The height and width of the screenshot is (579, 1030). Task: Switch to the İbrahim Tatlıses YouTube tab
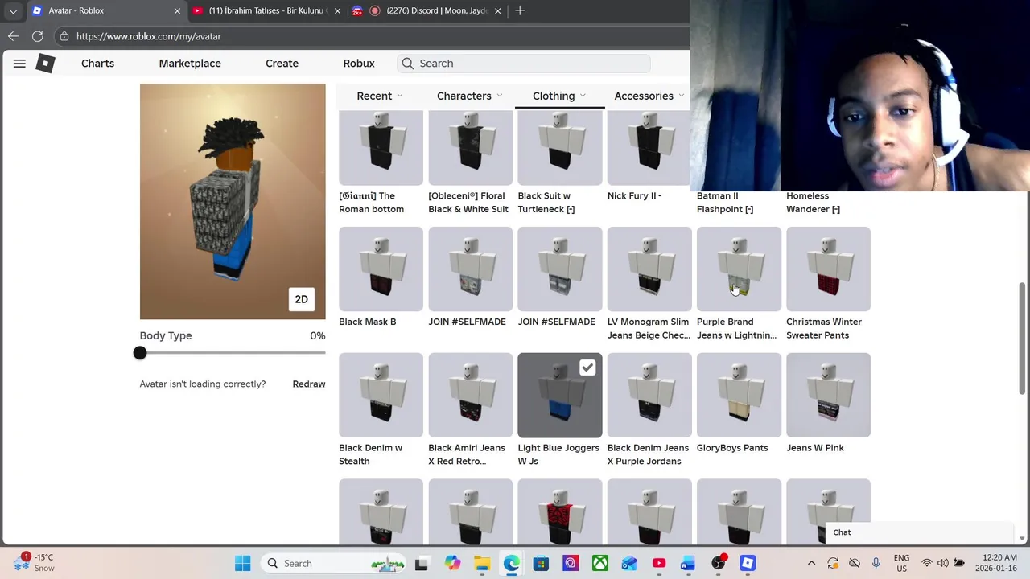(266, 11)
